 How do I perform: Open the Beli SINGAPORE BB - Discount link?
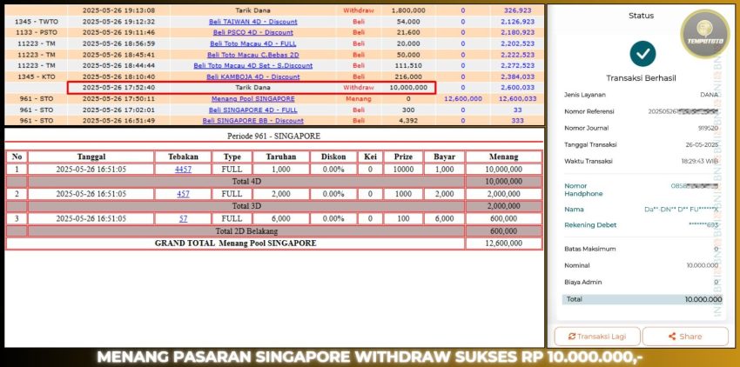coord(253,120)
